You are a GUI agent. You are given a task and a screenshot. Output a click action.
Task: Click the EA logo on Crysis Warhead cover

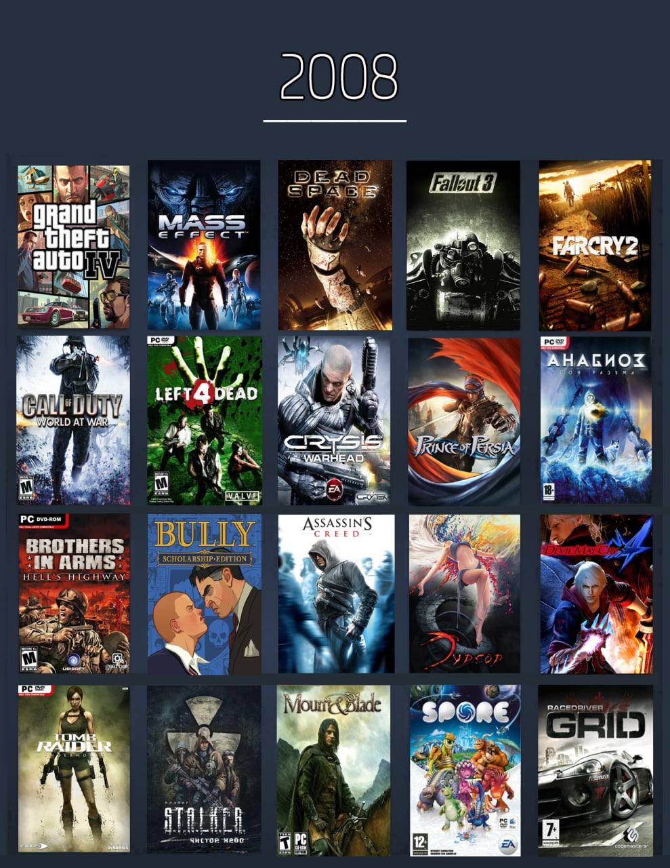pyautogui.click(x=333, y=488)
